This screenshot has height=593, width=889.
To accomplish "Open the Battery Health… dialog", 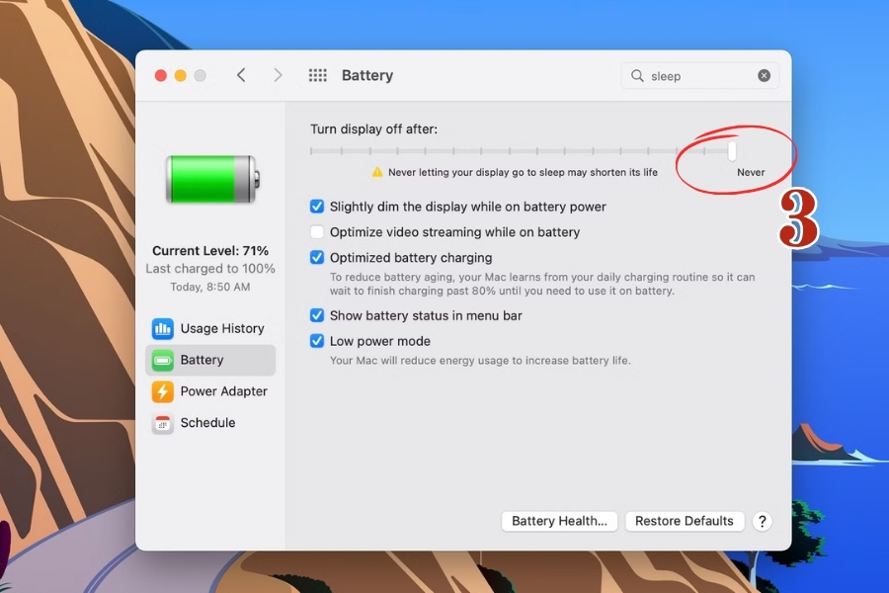I will [x=560, y=521].
